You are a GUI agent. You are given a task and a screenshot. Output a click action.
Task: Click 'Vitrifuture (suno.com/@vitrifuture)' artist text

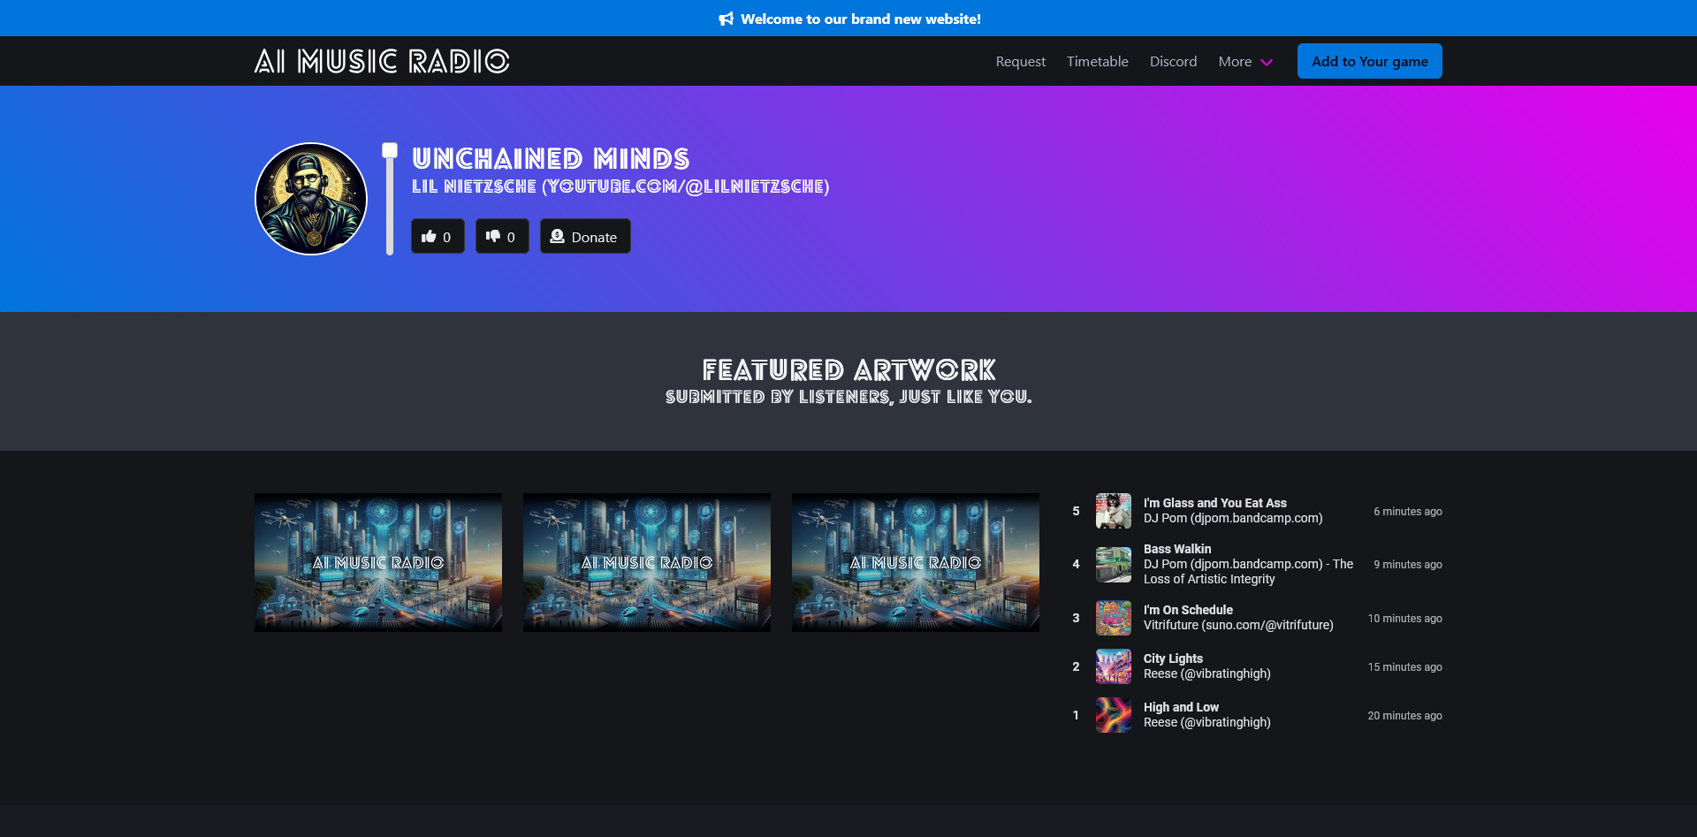(x=1238, y=625)
